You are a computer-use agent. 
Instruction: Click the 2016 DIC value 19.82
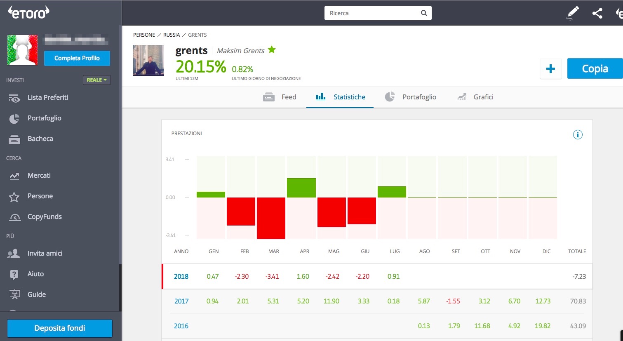coord(543,326)
